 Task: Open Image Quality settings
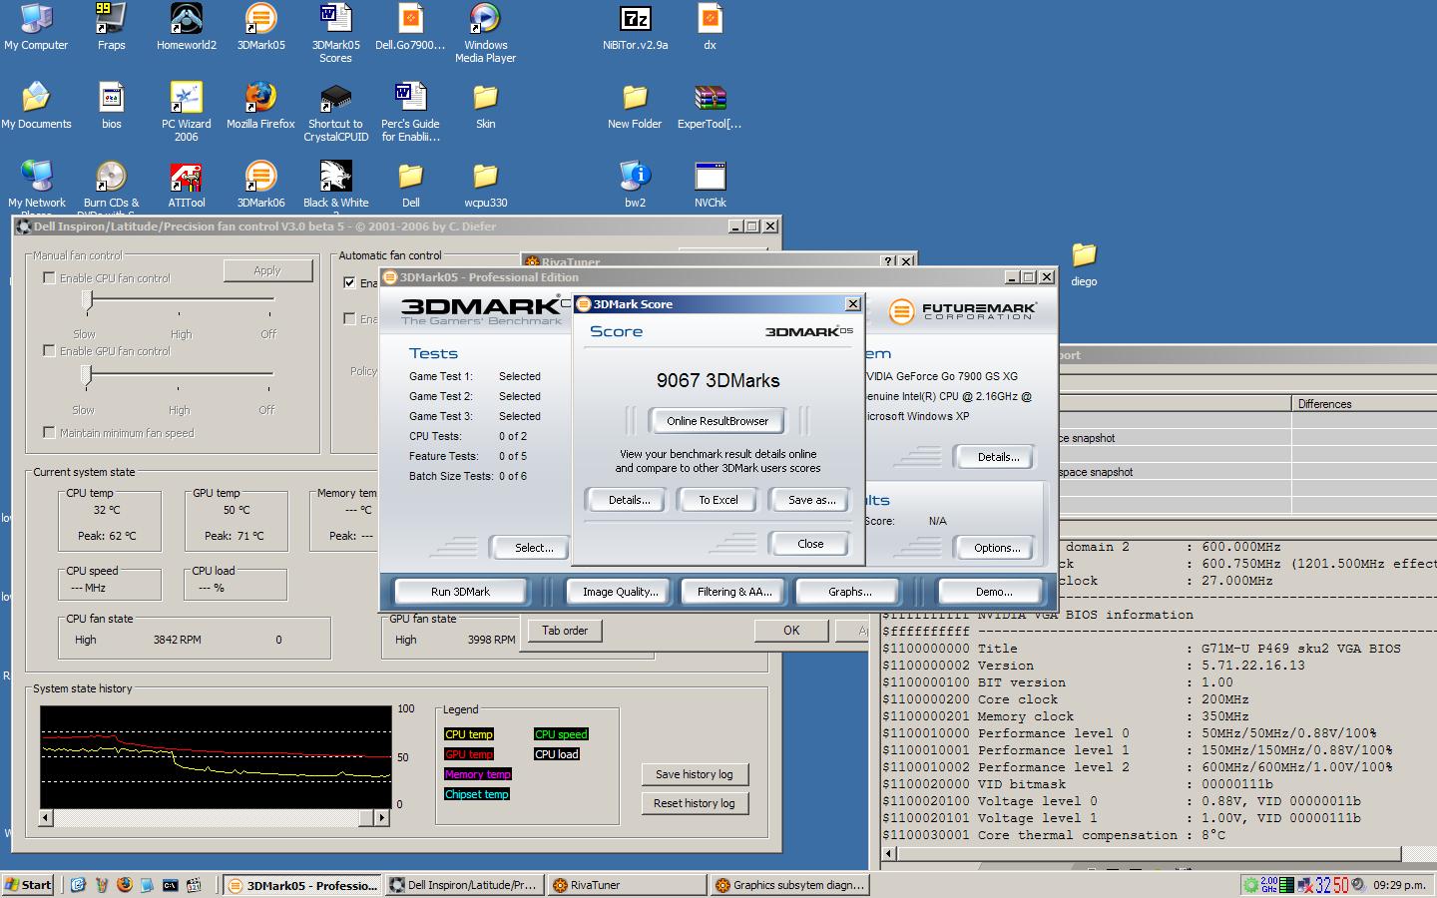(x=621, y=592)
